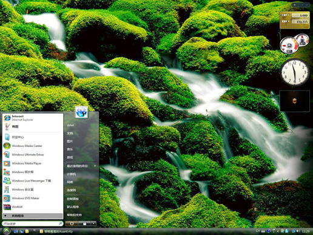Viewport: 313px width, 235px height.
Task: Click the second Quick Launch icon
Action: click(21, 231)
